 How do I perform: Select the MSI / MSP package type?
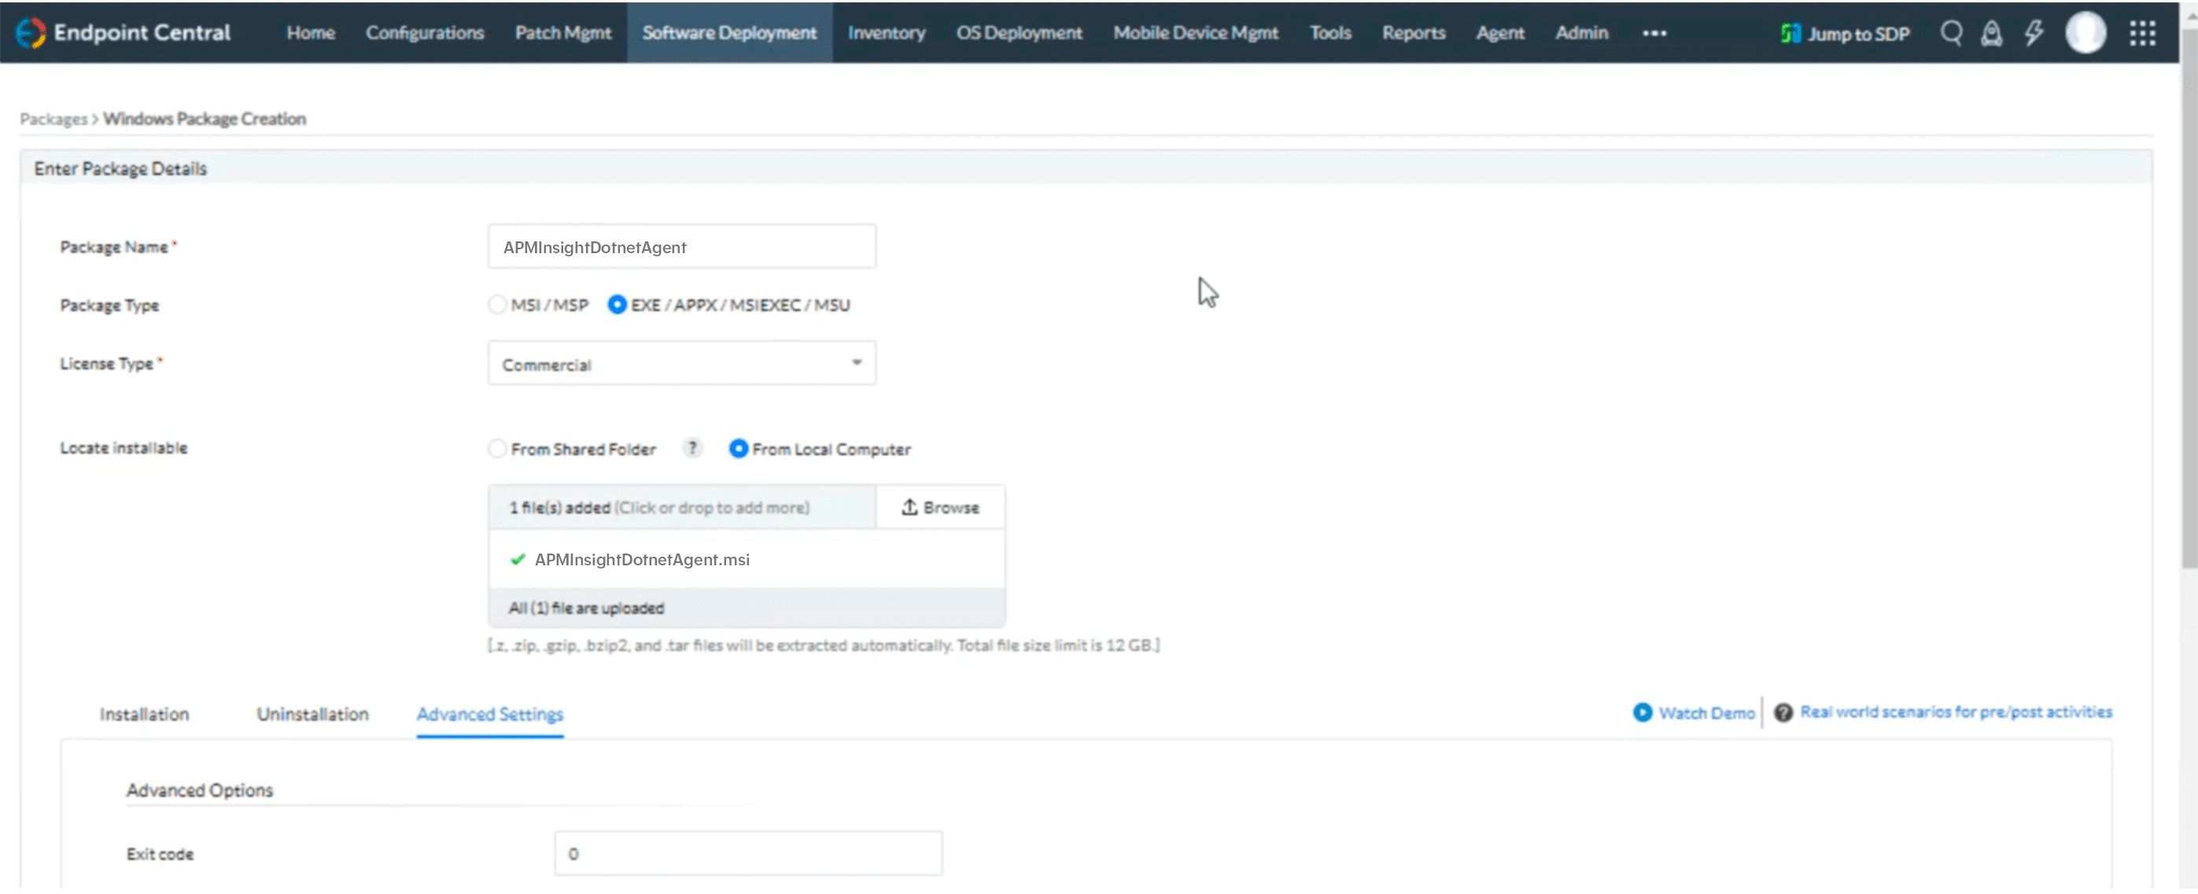pyautogui.click(x=497, y=304)
